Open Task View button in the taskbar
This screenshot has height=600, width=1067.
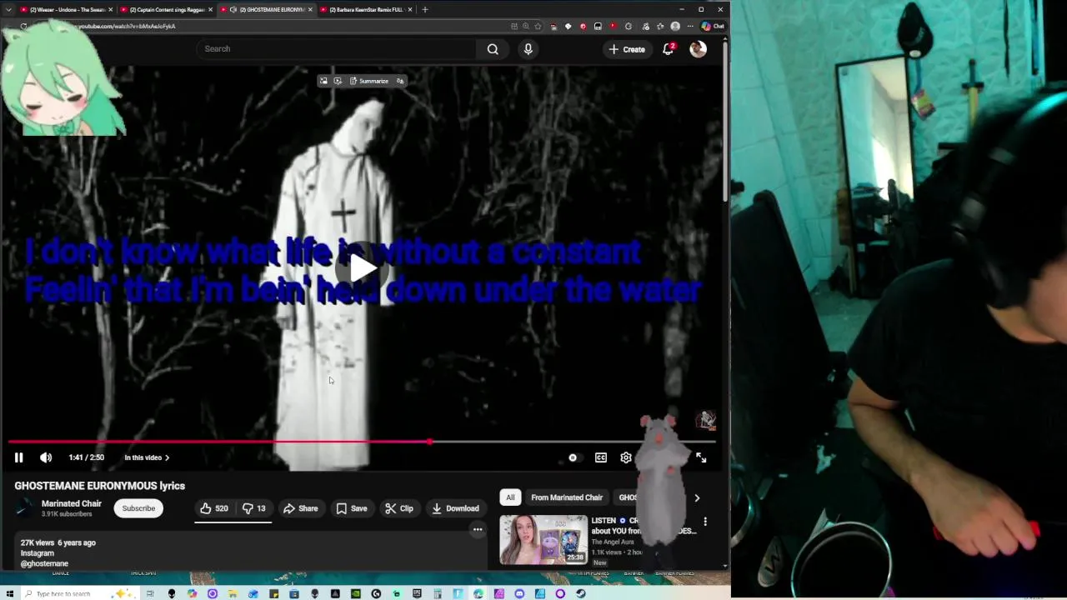(x=151, y=593)
